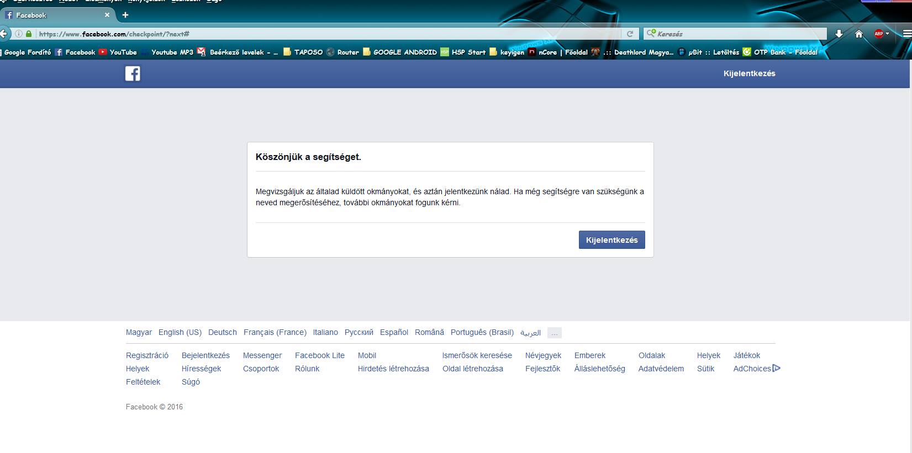Open the hamburger menu in Firefox toolbar
The height and width of the screenshot is (453, 912).
coord(906,34)
